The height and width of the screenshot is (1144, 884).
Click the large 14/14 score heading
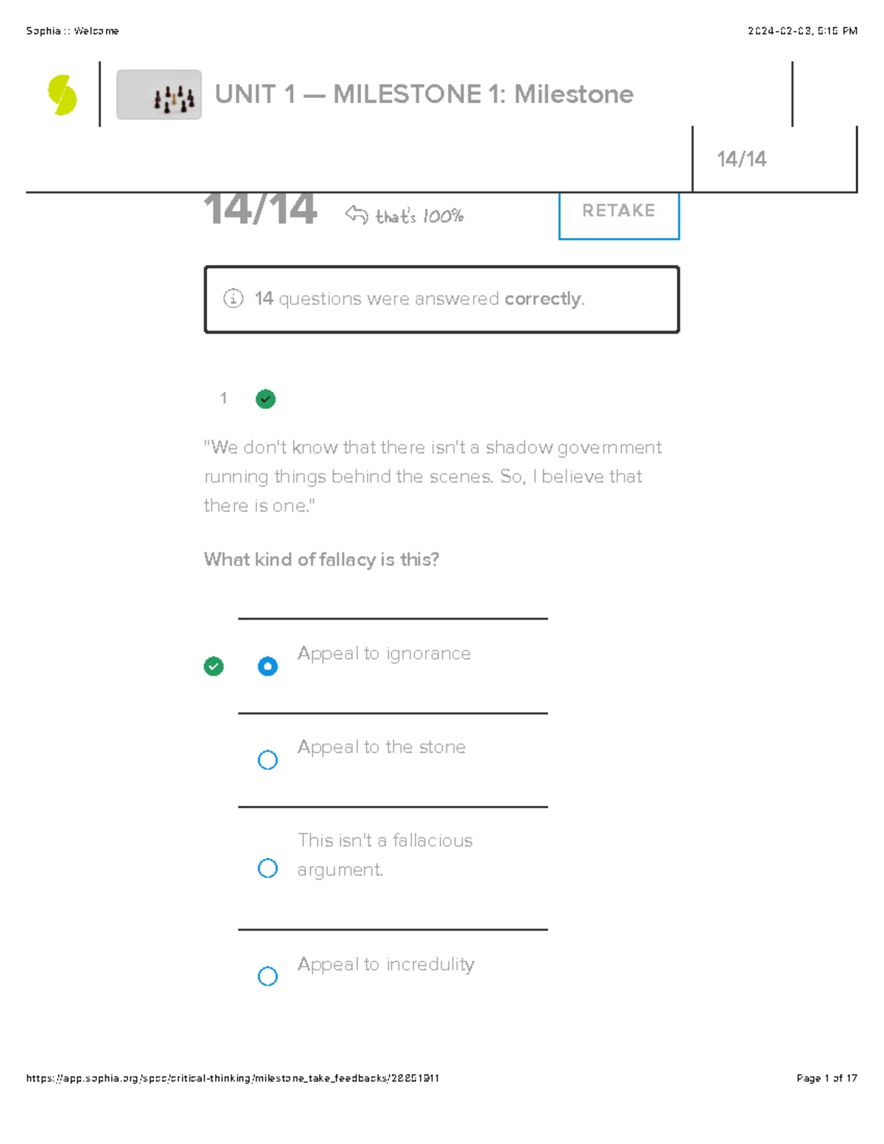[260, 210]
